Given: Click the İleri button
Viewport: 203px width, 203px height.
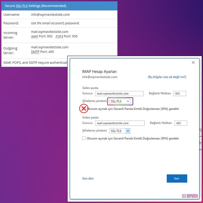Looking at the screenshot, I should coord(177,178).
